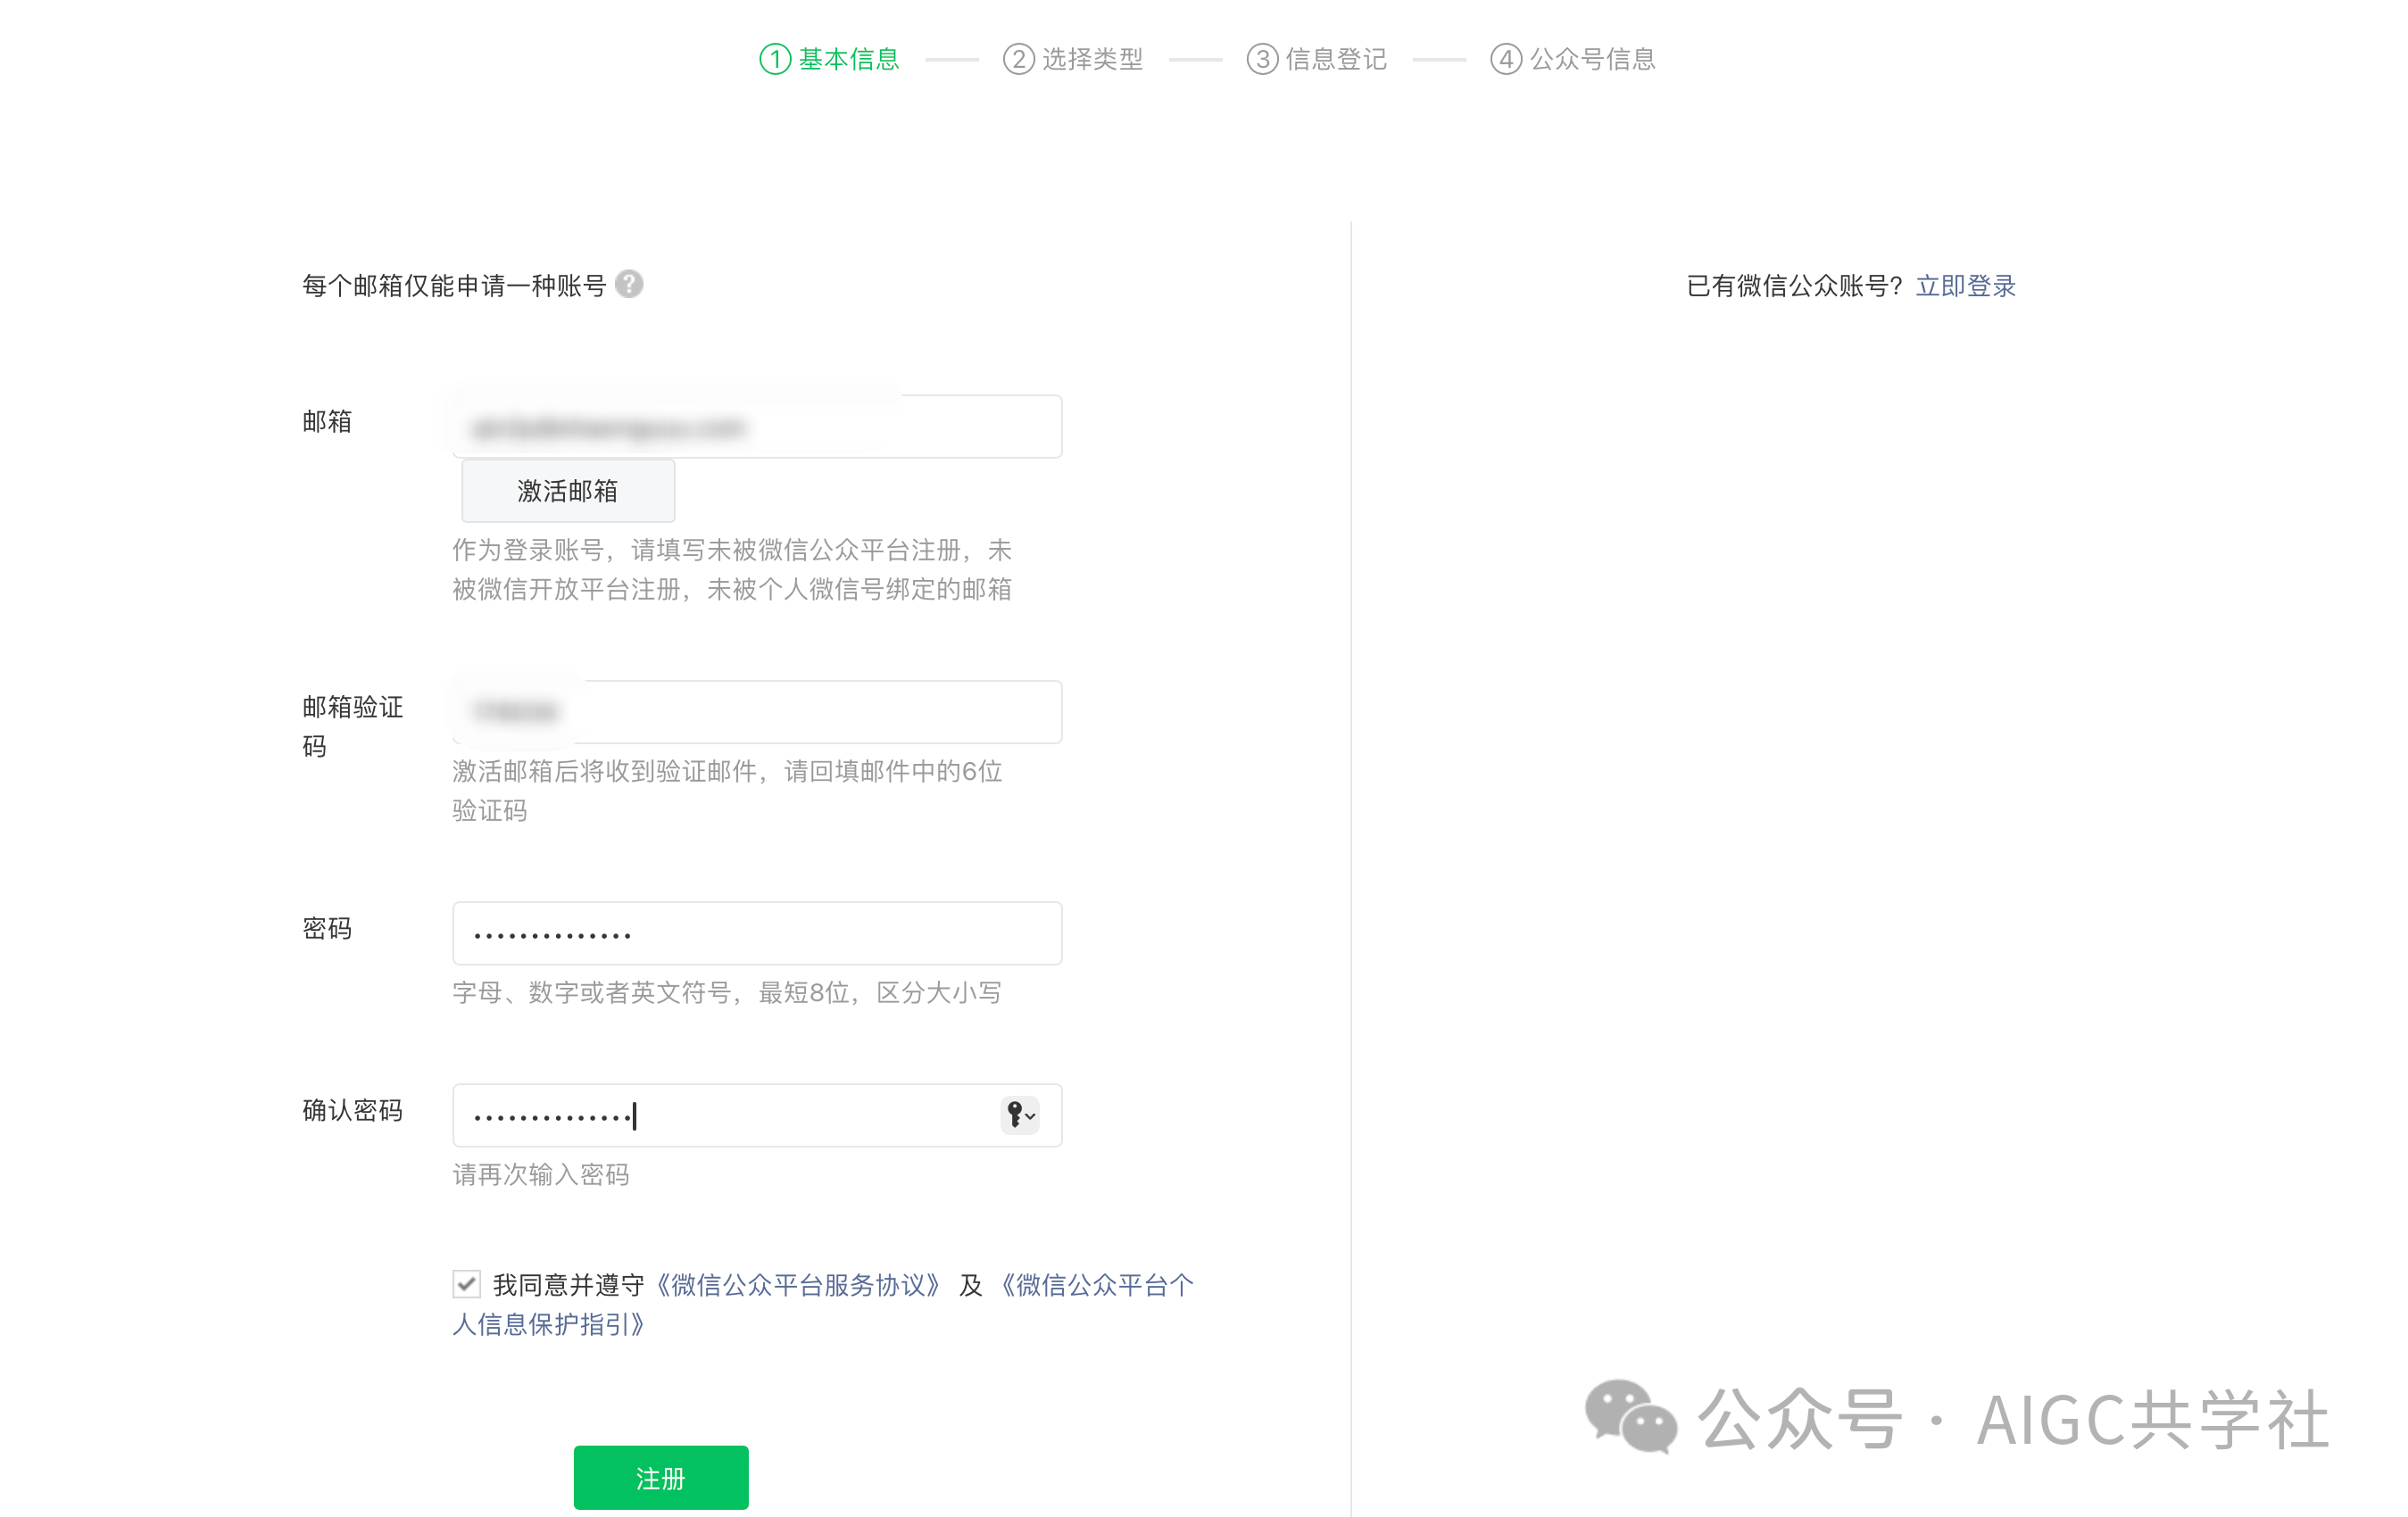Open the 微信公众平台服务协议 agreement link
The height and width of the screenshot is (1517, 2408).
[800, 1284]
